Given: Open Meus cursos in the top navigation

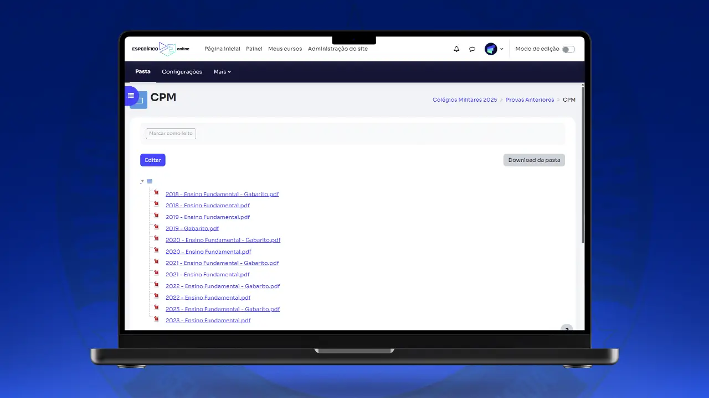Looking at the screenshot, I should coord(285,49).
